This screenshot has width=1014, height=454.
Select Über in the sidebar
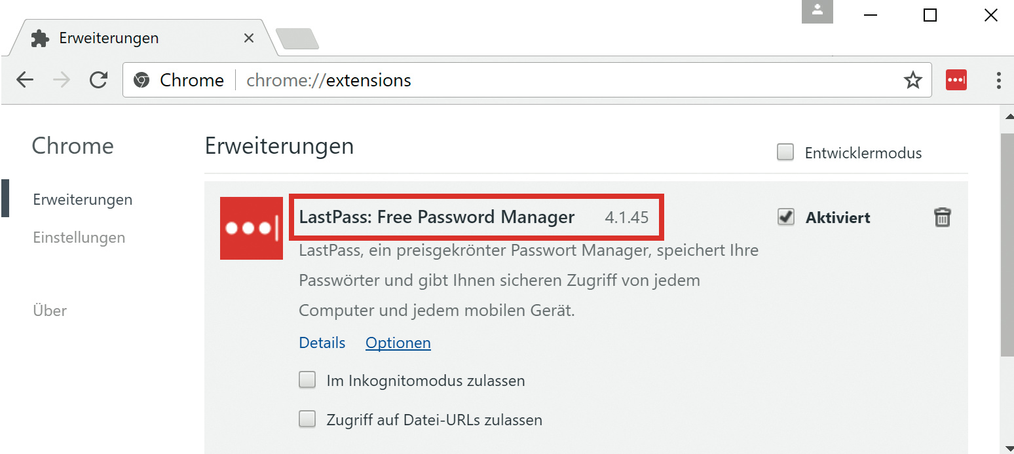click(x=50, y=311)
